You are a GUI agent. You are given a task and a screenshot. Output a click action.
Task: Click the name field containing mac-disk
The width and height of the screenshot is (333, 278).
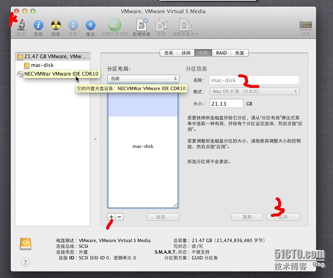(x=255, y=80)
